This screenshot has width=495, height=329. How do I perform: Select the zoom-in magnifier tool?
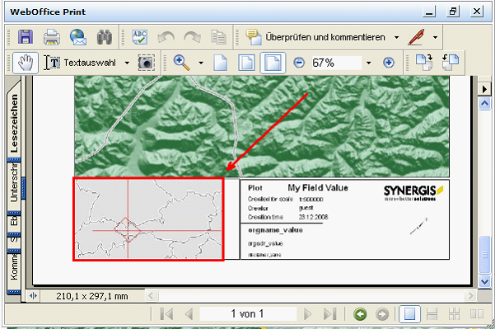tap(182, 63)
